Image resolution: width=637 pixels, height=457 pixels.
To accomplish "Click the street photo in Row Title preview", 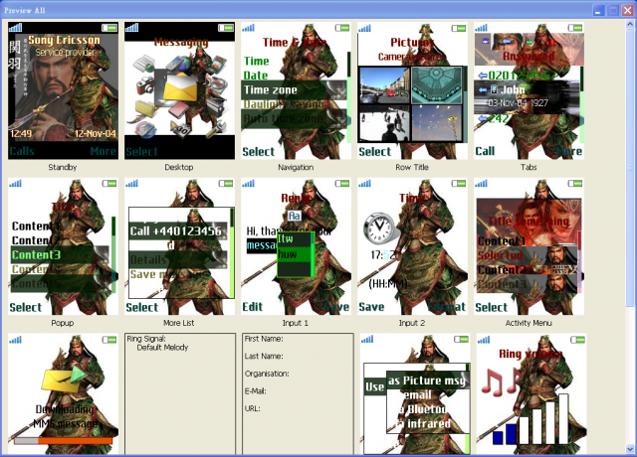I will click(x=384, y=85).
